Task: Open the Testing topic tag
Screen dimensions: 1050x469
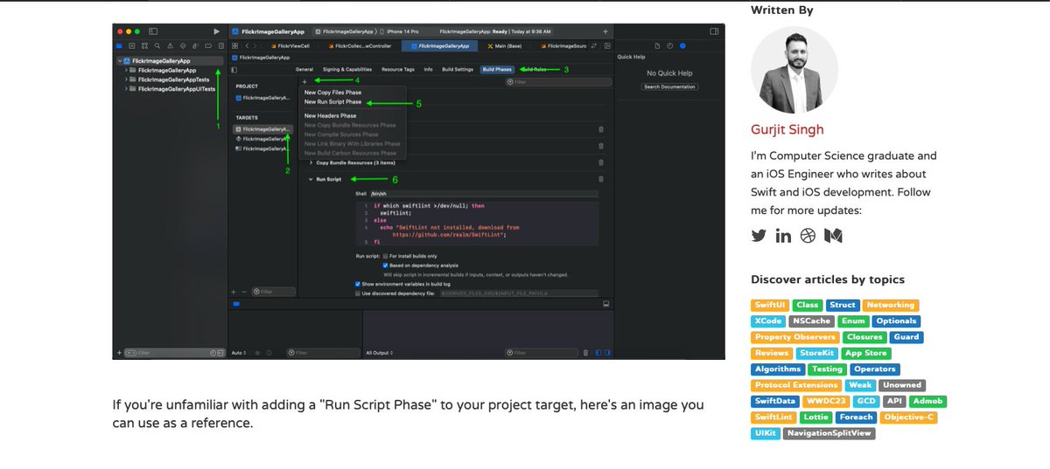Action: coord(827,369)
